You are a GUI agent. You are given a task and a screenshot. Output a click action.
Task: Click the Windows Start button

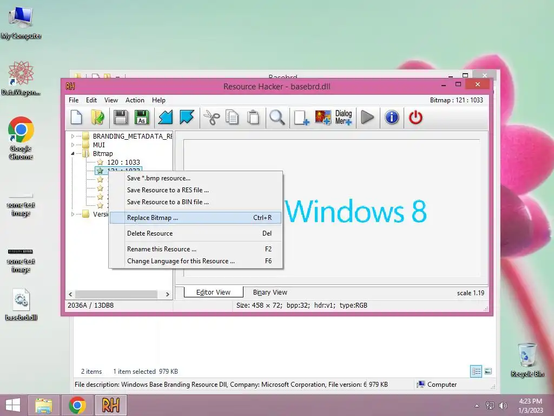[13, 405]
